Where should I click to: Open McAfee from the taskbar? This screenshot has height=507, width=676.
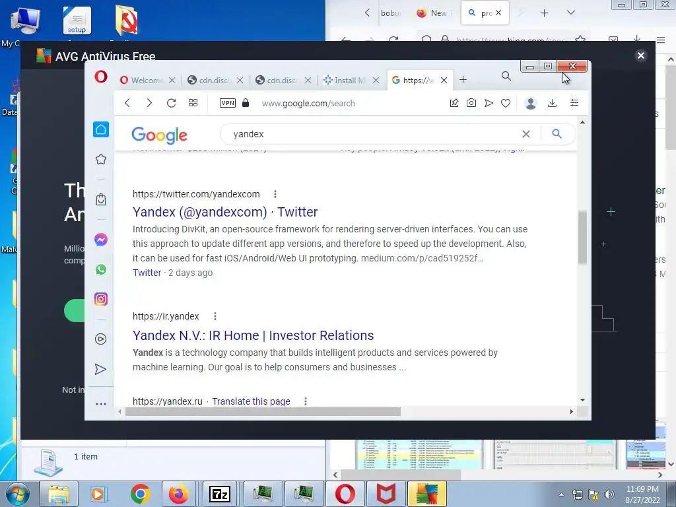coord(386,494)
